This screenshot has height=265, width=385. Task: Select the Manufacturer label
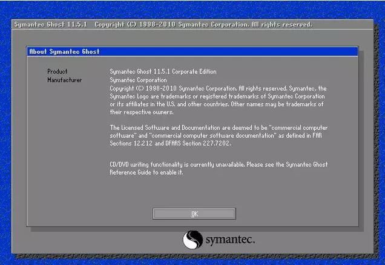[x=65, y=80]
